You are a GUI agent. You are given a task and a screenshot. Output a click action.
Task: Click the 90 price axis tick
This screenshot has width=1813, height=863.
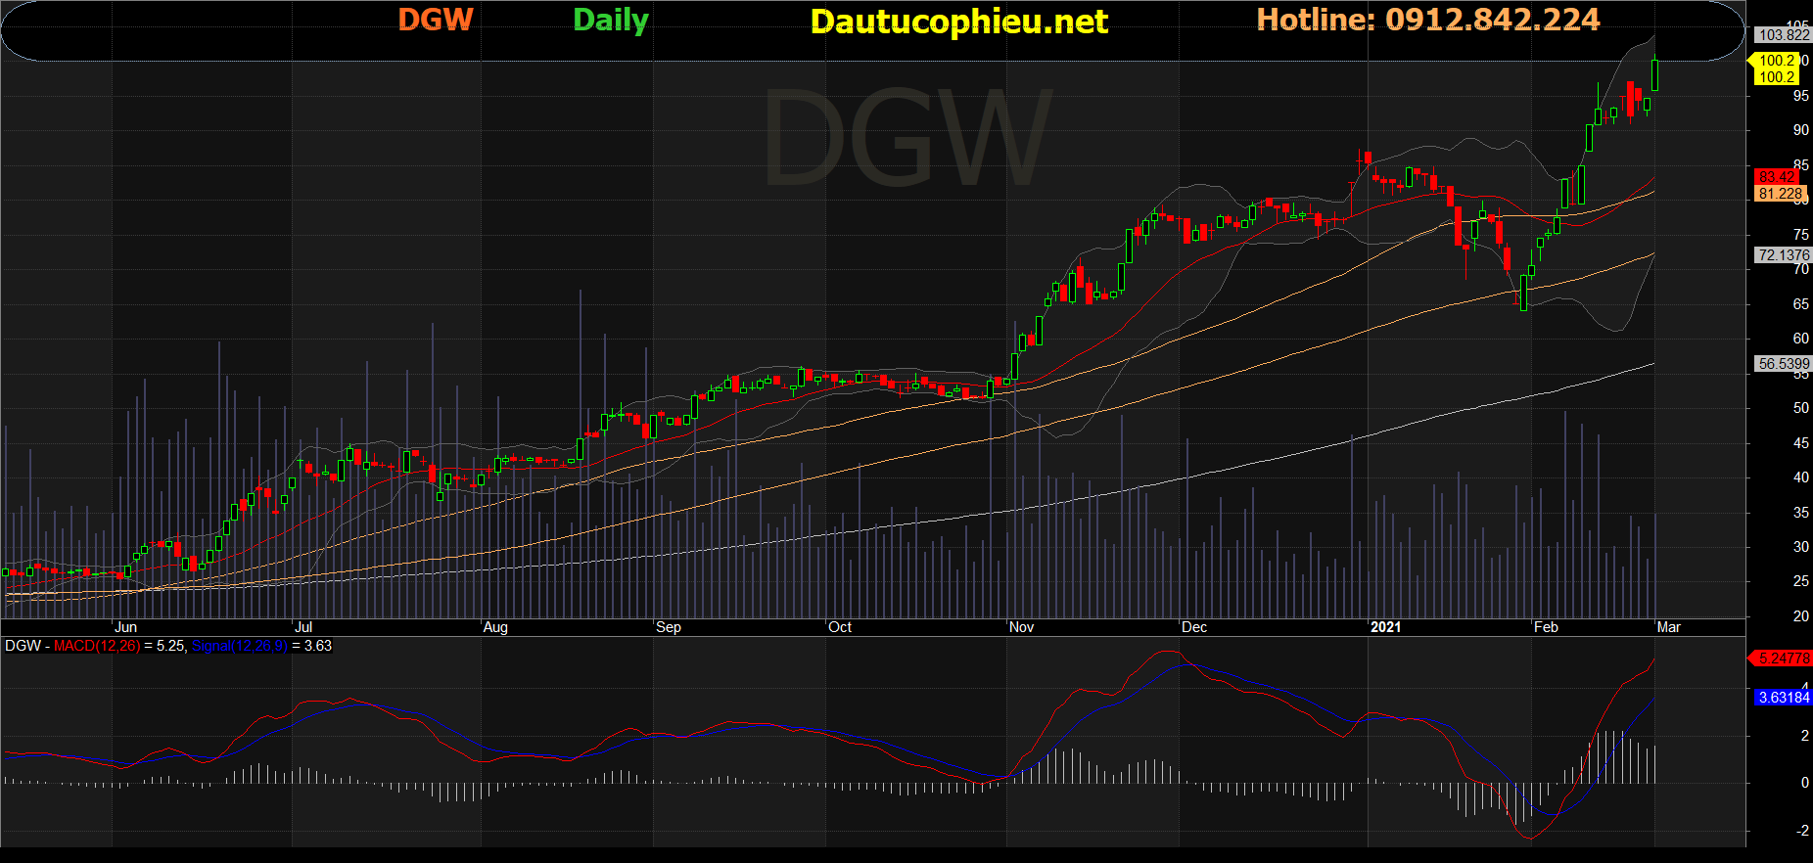tap(1800, 130)
